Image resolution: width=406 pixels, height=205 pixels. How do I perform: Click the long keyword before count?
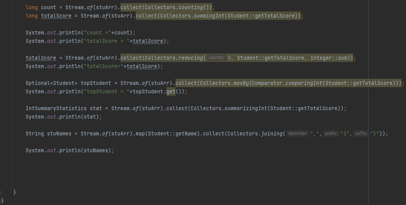click(32, 8)
